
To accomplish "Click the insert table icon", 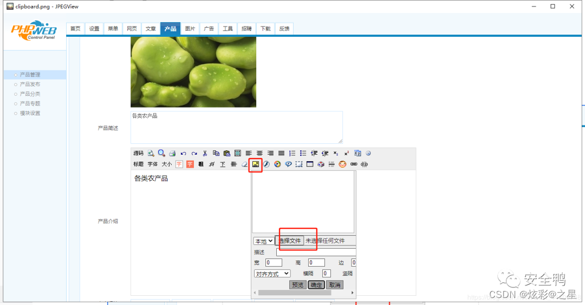I will [310, 164].
